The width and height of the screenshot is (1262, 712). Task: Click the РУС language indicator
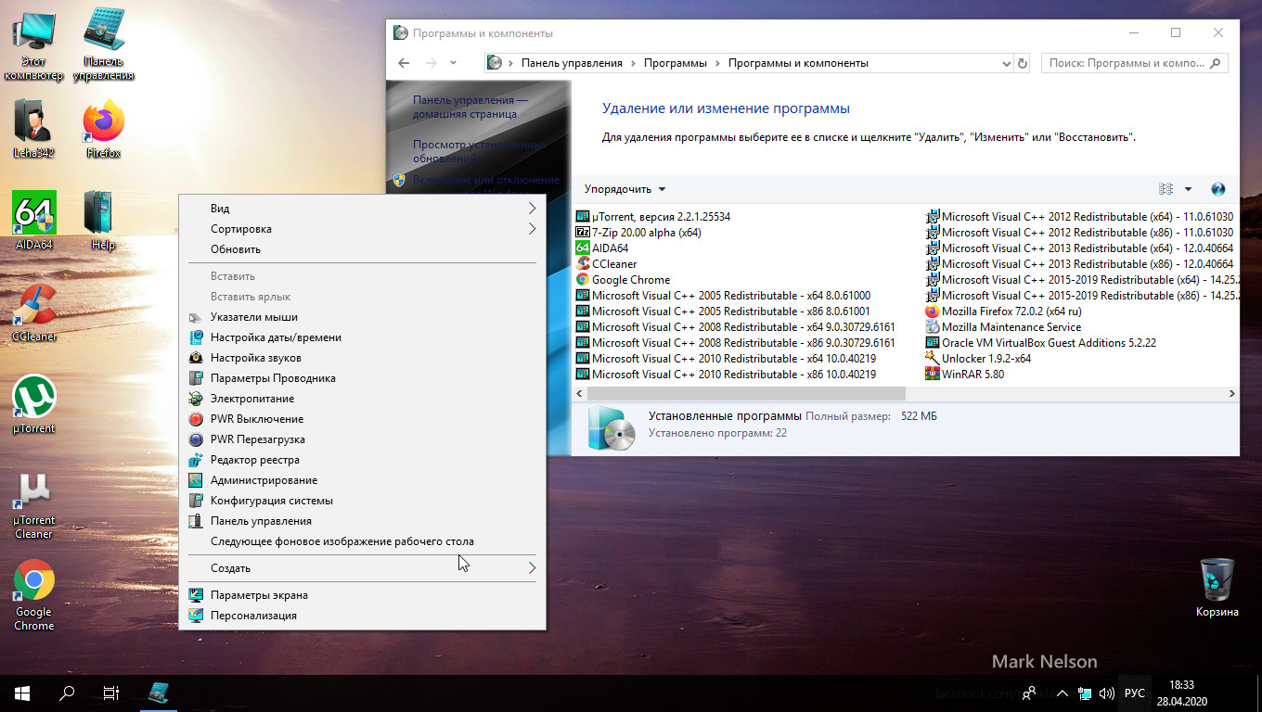click(1134, 693)
